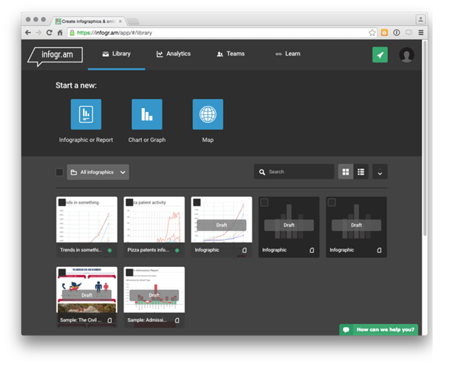Click the green paper-plane upgrade button
The image size is (449, 366).
380,55
